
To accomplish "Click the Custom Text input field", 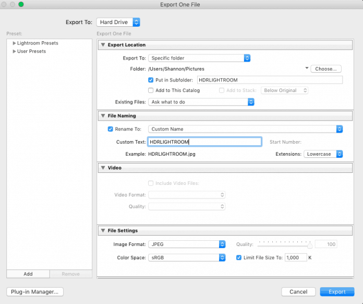I will coord(204,142).
